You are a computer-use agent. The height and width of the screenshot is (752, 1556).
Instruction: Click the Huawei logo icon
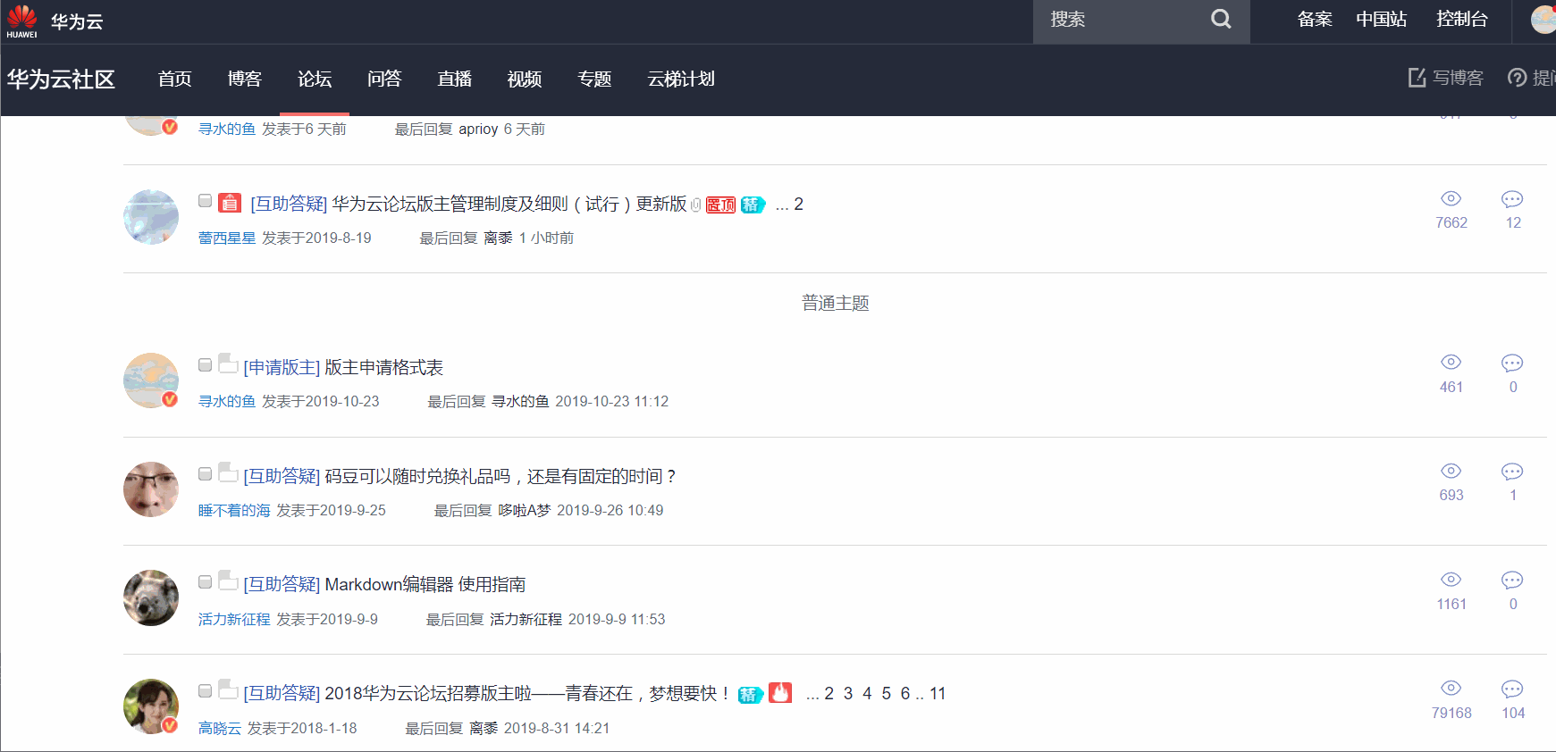21,21
